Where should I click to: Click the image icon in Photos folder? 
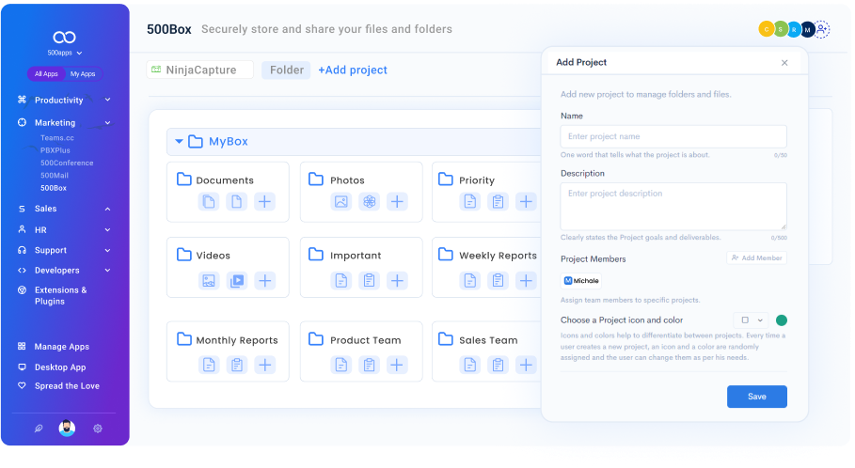tap(341, 202)
